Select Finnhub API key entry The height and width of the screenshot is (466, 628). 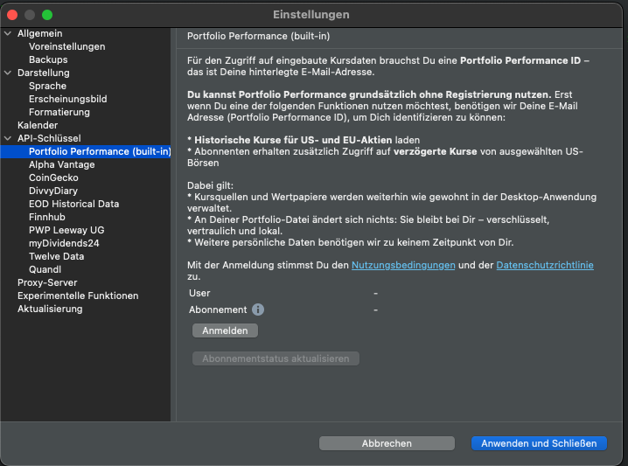pyautogui.click(x=49, y=217)
